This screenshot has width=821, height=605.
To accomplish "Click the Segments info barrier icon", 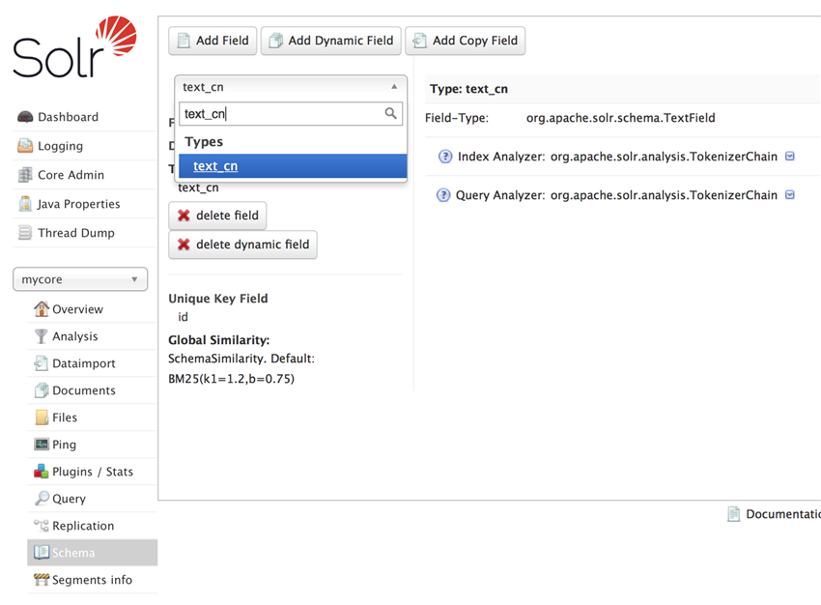I will [42, 579].
